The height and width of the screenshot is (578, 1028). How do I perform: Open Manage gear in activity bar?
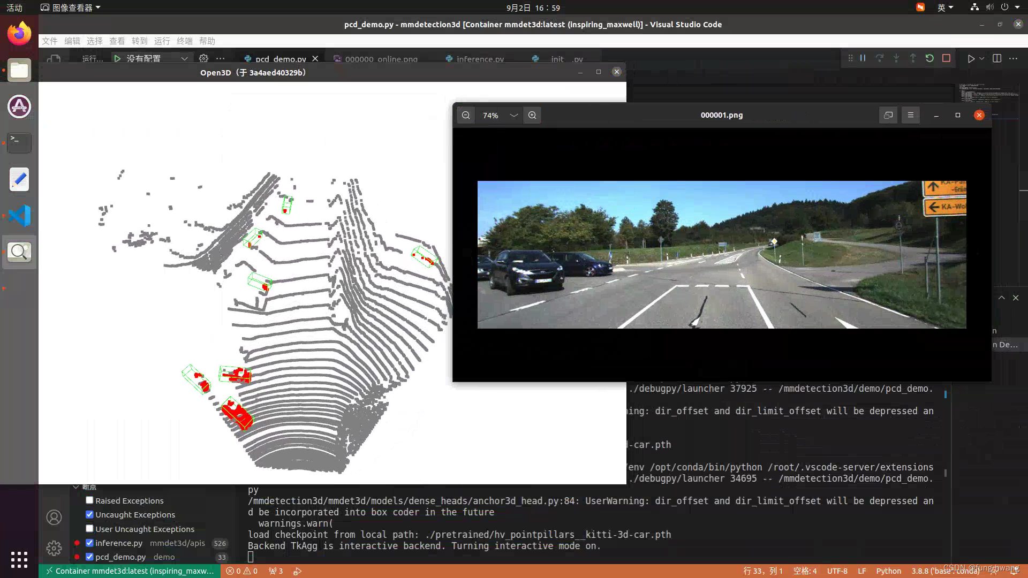pos(54,548)
